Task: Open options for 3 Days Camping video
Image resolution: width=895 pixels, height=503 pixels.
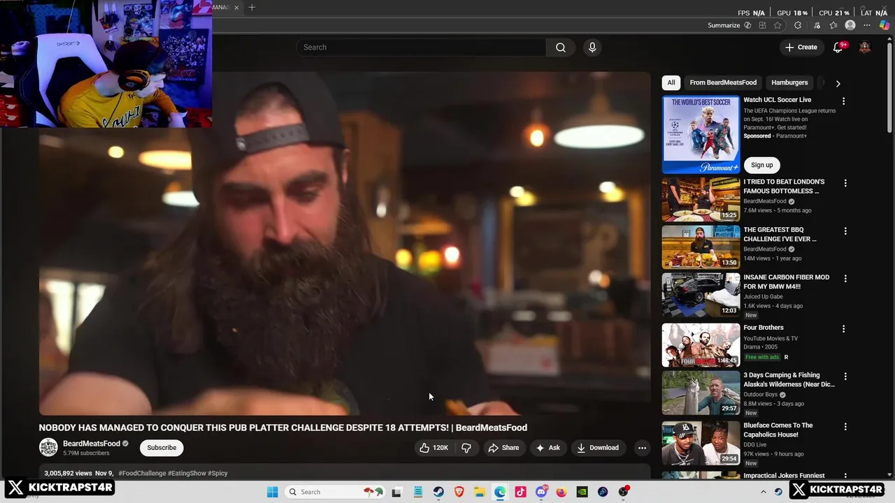Action: click(x=845, y=376)
